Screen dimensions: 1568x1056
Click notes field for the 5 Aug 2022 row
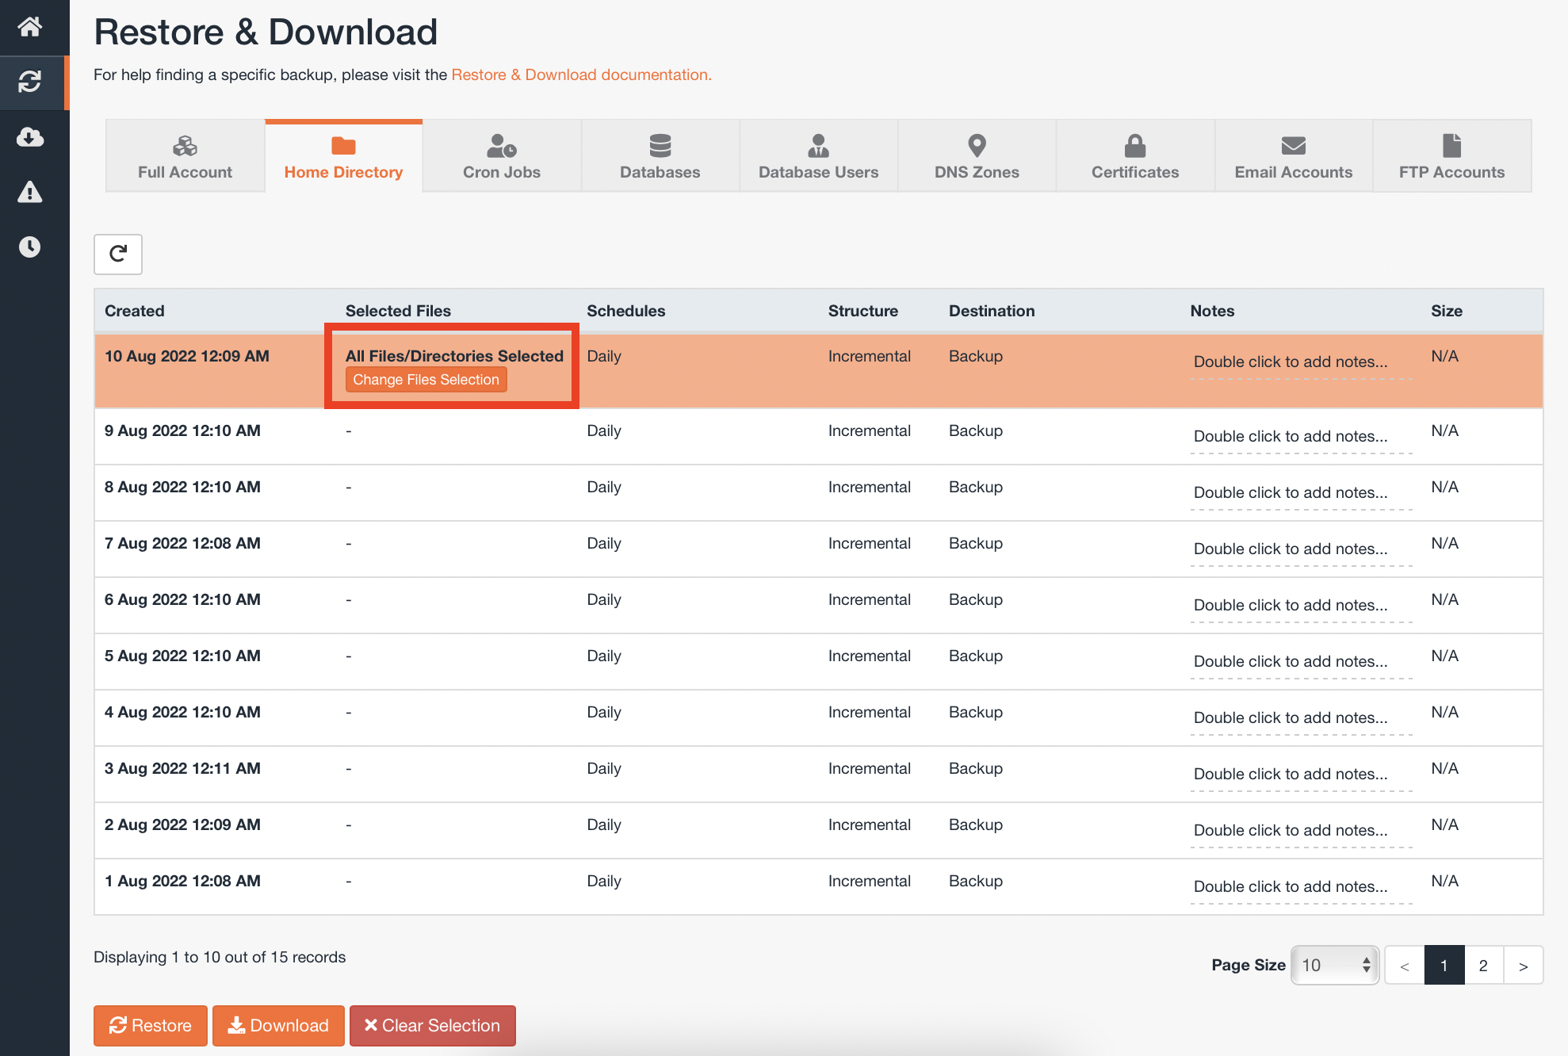(1301, 661)
